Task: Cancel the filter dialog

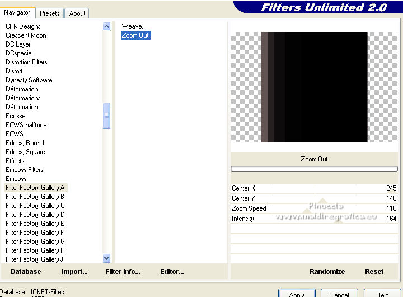Action: 339,294
